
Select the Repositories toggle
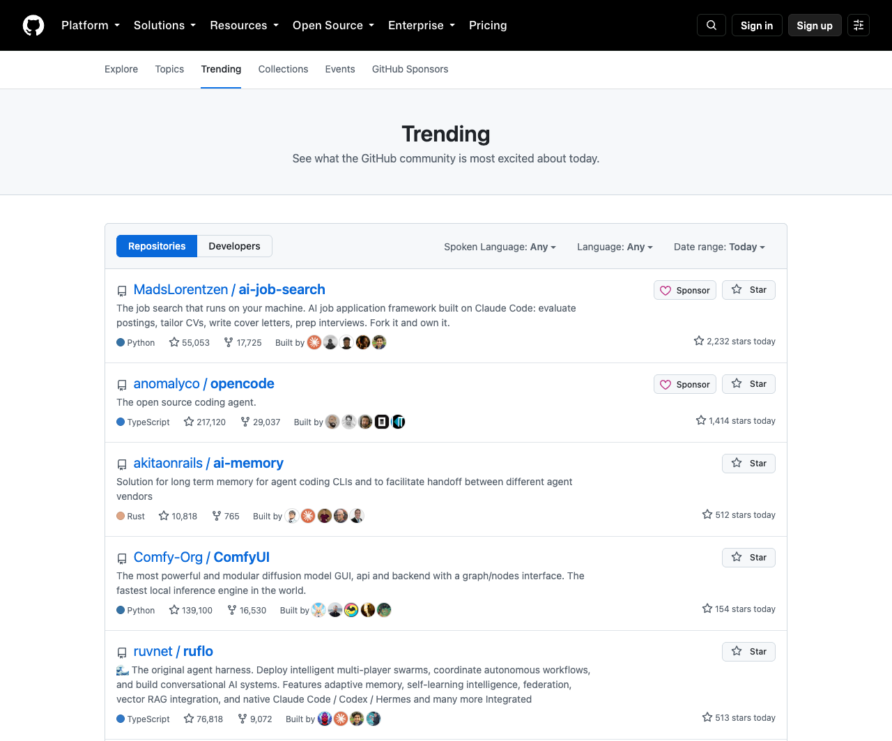click(x=157, y=246)
